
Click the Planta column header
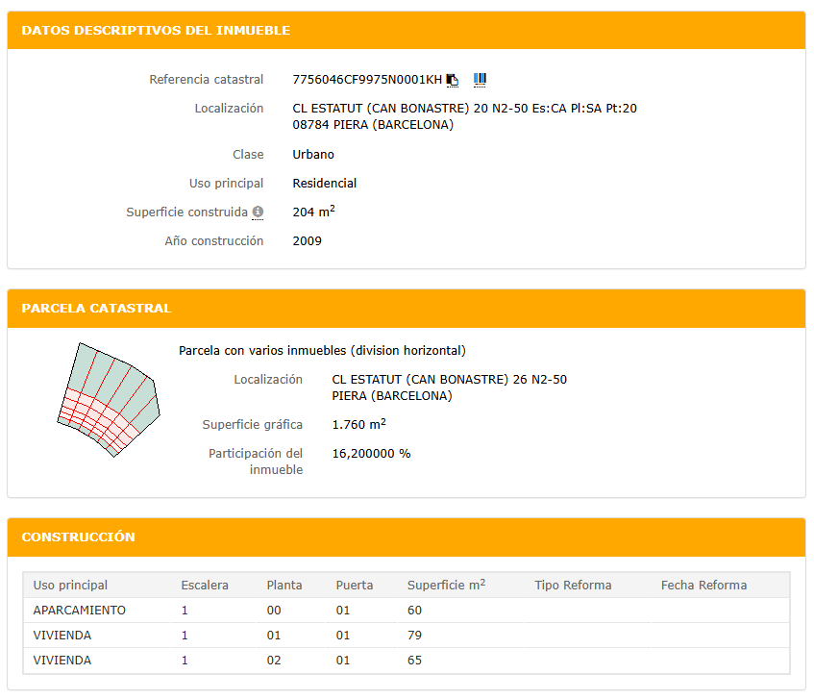coord(284,586)
